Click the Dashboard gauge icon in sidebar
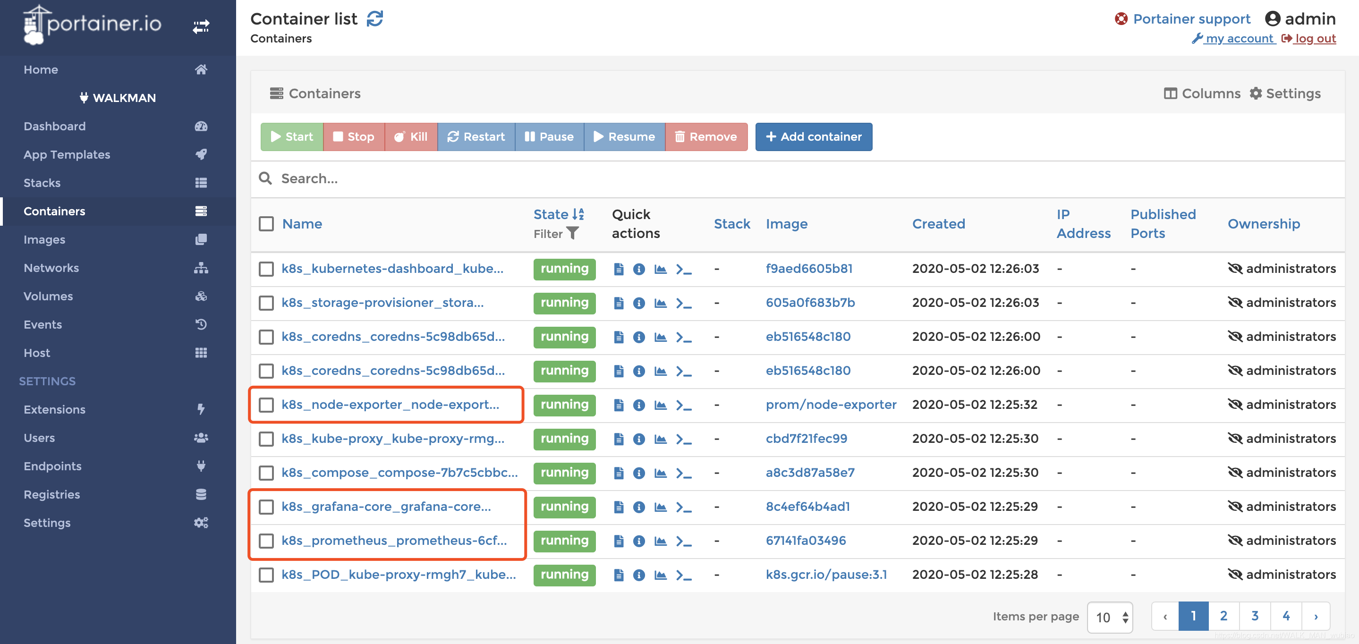The image size is (1359, 644). tap(201, 126)
